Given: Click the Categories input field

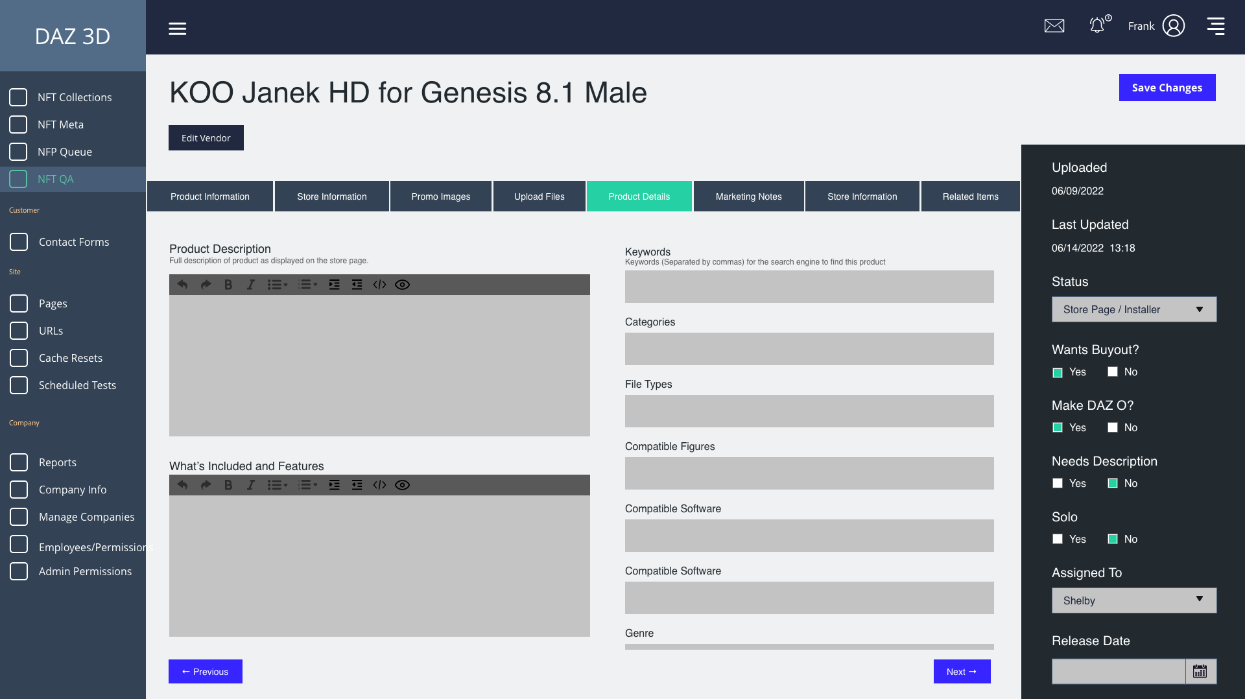Looking at the screenshot, I should tap(809, 349).
